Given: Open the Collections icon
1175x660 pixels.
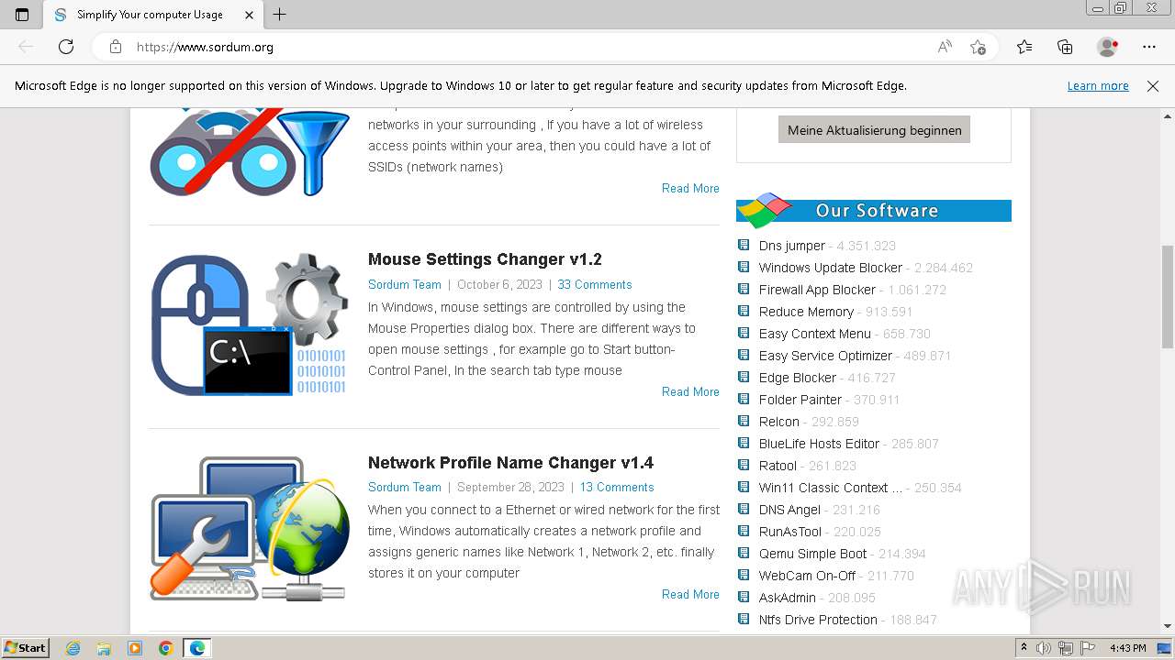Looking at the screenshot, I should [1065, 47].
